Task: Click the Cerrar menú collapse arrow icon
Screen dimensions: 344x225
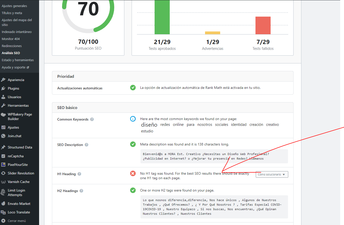Action: (x=3, y=221)
